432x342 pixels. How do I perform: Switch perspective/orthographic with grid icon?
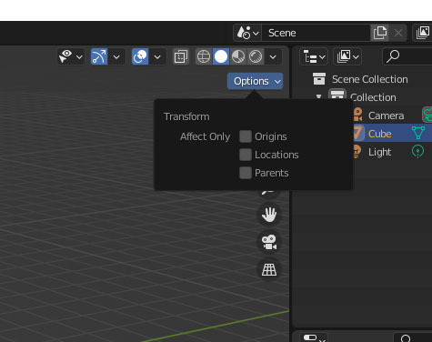269,269
